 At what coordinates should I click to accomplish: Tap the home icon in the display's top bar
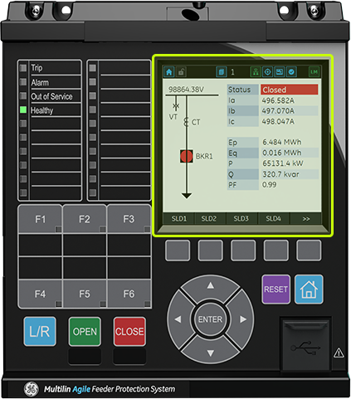click(x=168, y=72)
